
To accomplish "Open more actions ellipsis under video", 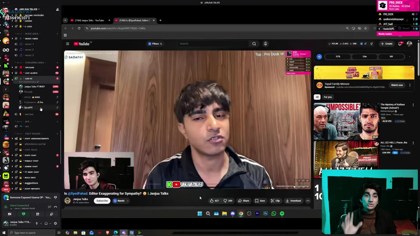I will pyautogui.click(x=308, y=201).
